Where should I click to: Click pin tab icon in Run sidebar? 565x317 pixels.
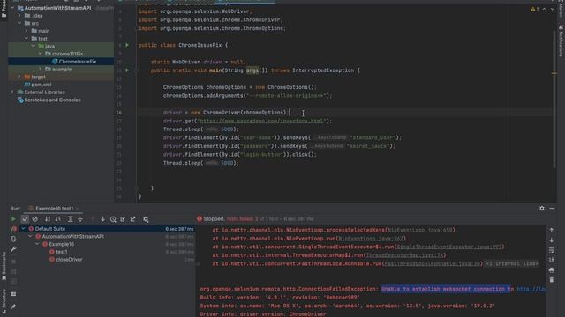click(x=13, y=306)
